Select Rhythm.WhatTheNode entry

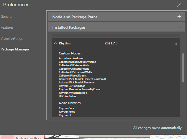point(73,93)
